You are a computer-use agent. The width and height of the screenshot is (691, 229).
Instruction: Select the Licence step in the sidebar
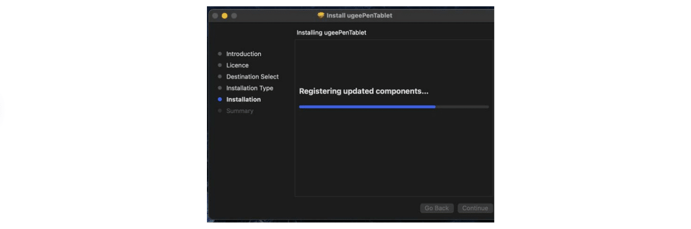[237, 65]
